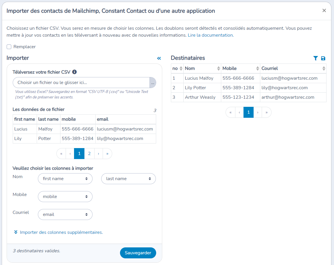This screenshot has height=265, width=334.
Task: Select the Lucius Malfoy recipient name cell
Action: (x=202, y=78)
